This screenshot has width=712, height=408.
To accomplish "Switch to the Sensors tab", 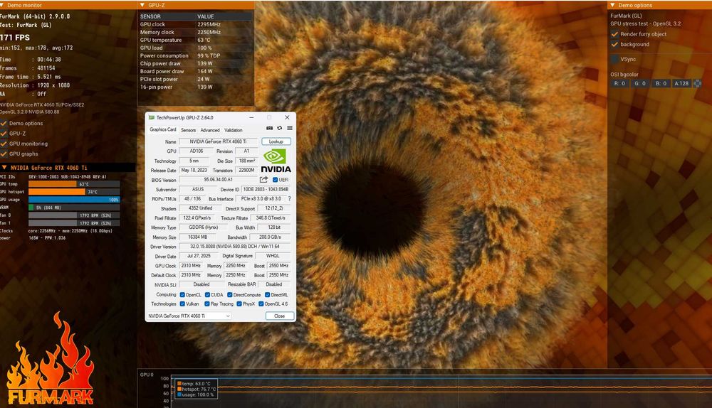I will click(x=189, y=130).
